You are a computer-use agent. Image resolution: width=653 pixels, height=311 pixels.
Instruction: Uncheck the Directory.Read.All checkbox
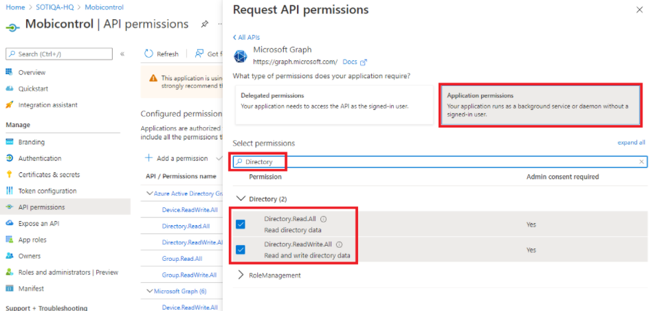[x=241, y=224]
